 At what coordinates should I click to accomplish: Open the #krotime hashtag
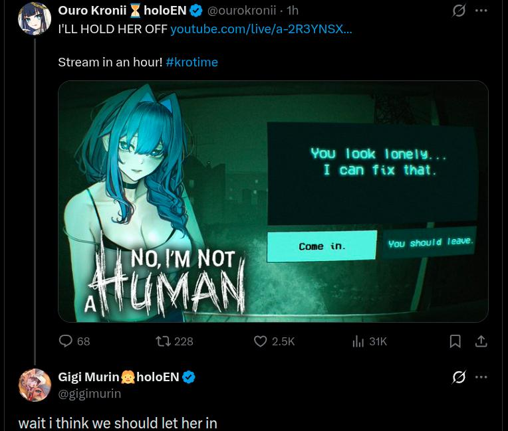tap(191, 62)
